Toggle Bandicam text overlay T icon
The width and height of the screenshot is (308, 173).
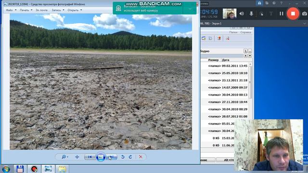pyautogui.click(x=271, y=13)
